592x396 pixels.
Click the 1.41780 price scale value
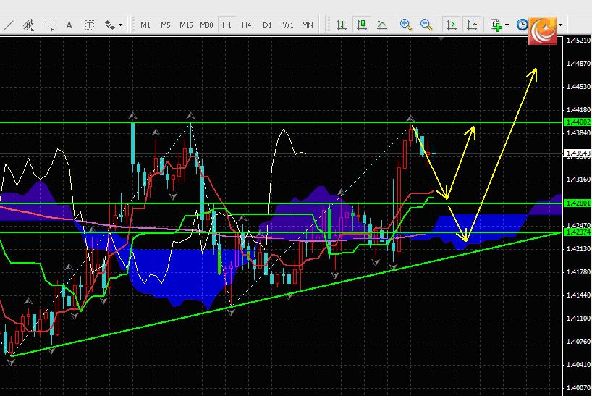click(578, 271)
